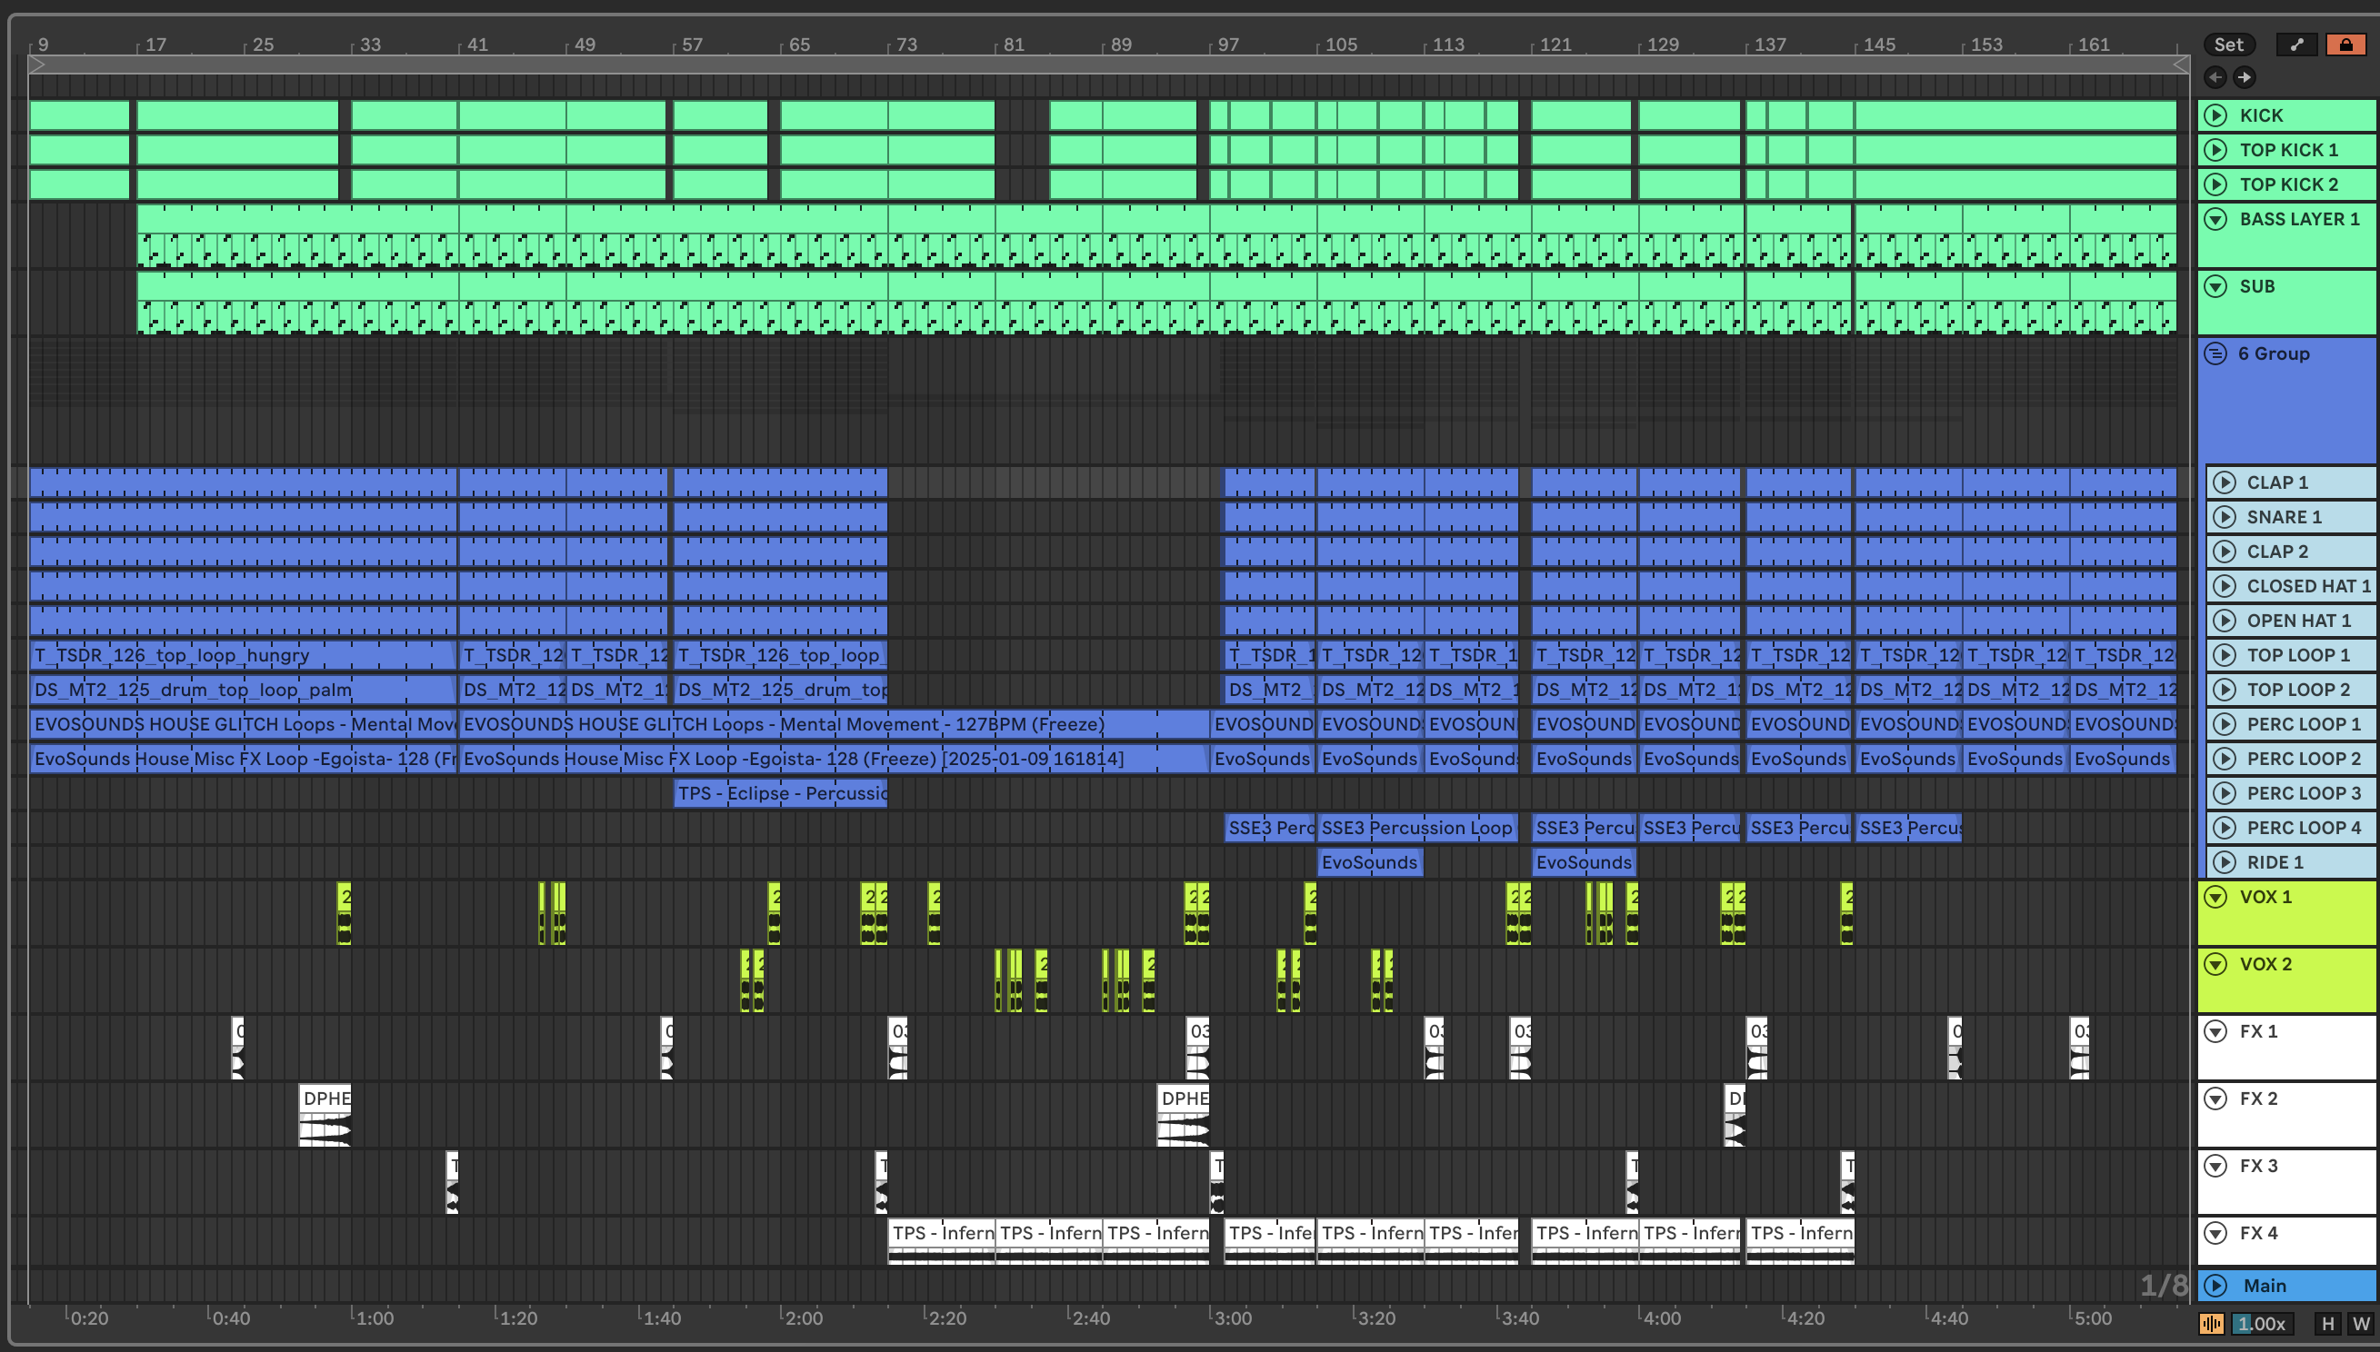Unfold the CLAP 2 track

tap(2223, 552)
